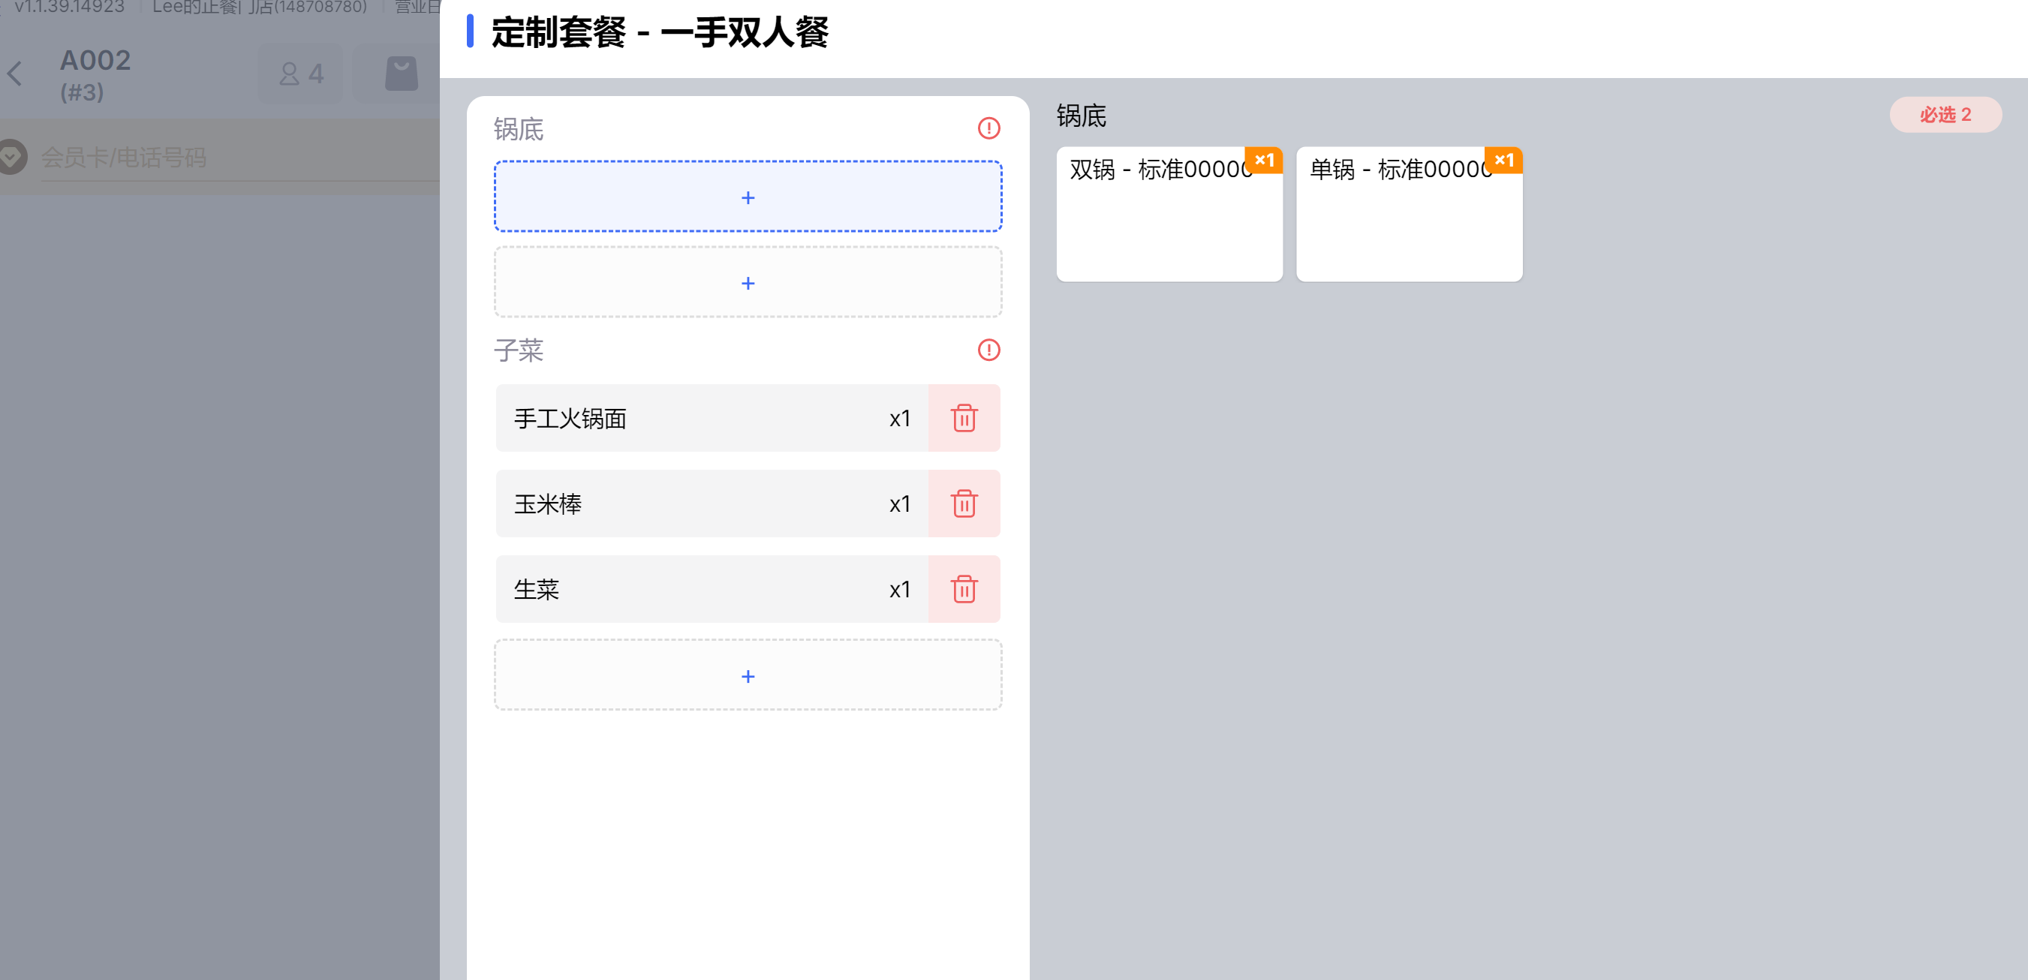
Task: Click the 必选 2 required badge
Action: pos(1944,115)
